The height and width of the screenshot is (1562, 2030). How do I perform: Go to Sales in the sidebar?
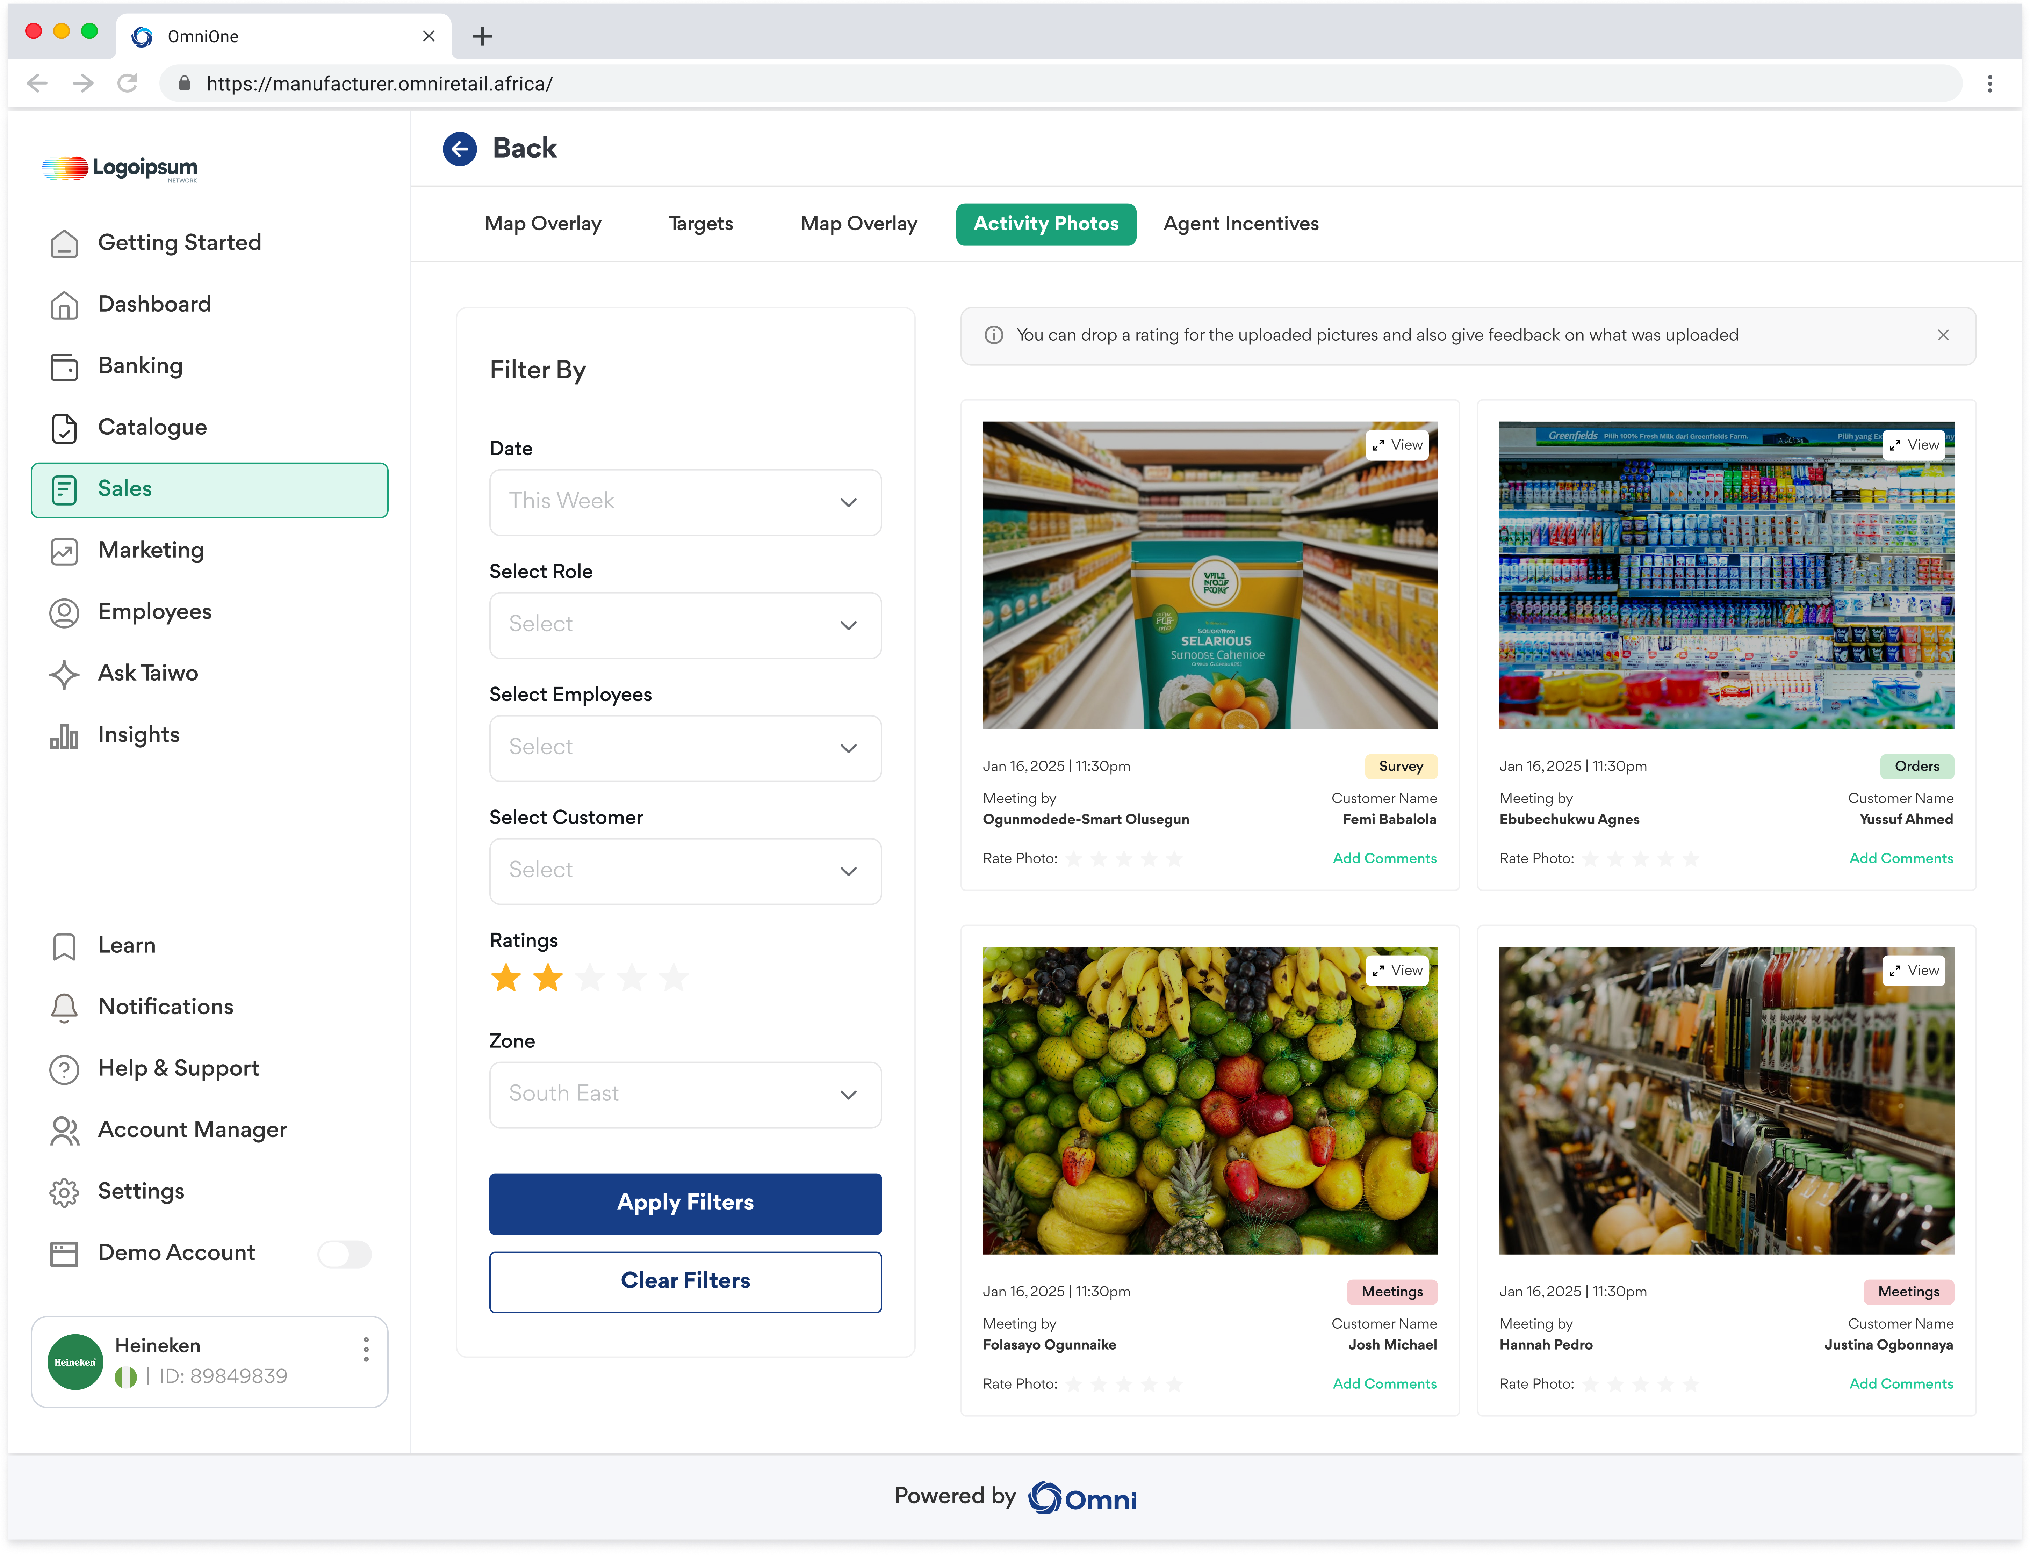(209, 490)
